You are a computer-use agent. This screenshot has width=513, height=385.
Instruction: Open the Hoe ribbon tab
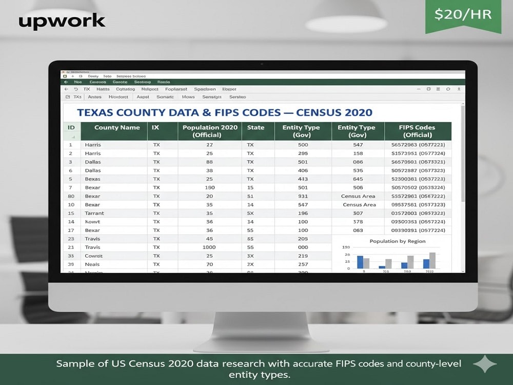[78, 82]
